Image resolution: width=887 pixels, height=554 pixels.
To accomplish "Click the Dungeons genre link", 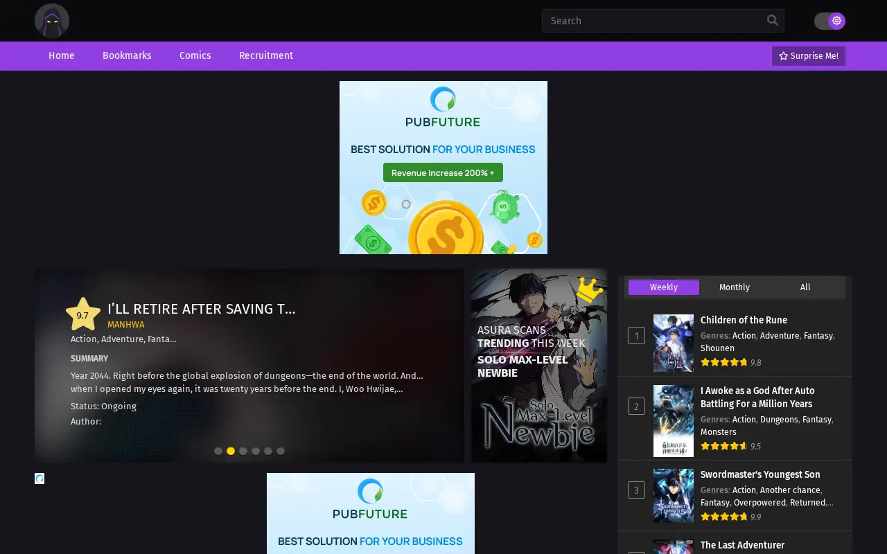I will [x=779, y=420].
